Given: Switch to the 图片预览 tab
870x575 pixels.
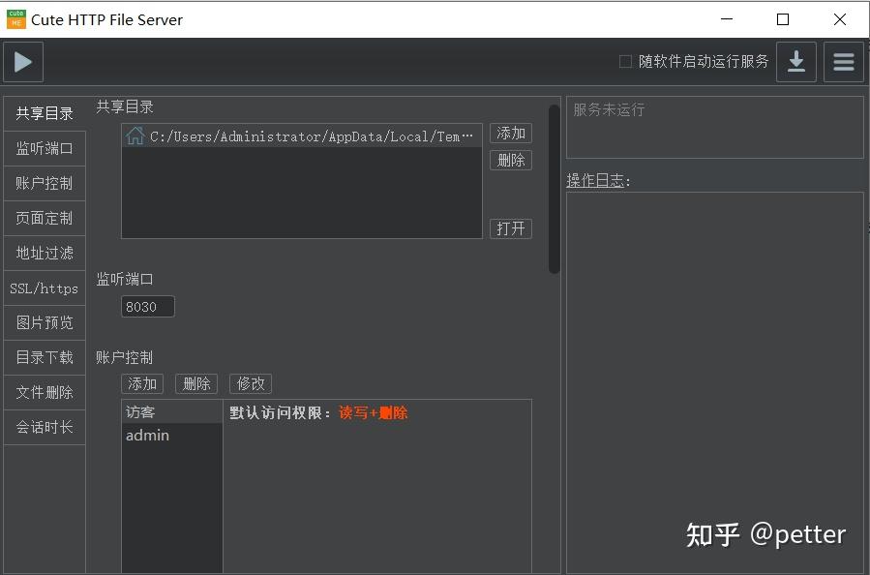Looking at the screenshot, I should pyautogui.click(x=44, y=322).
